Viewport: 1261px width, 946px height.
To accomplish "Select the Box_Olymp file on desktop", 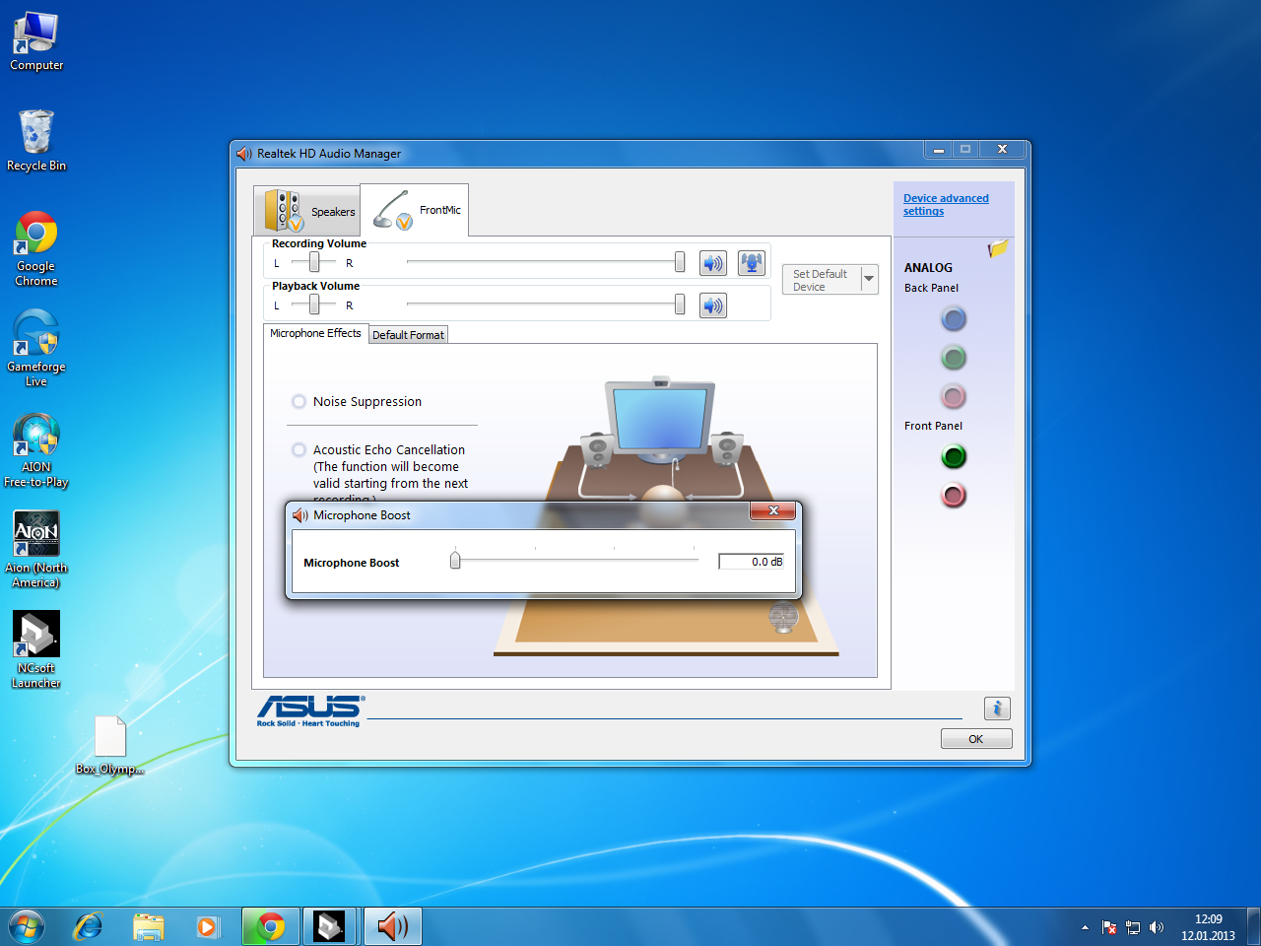I will click(x=109, y=745).
